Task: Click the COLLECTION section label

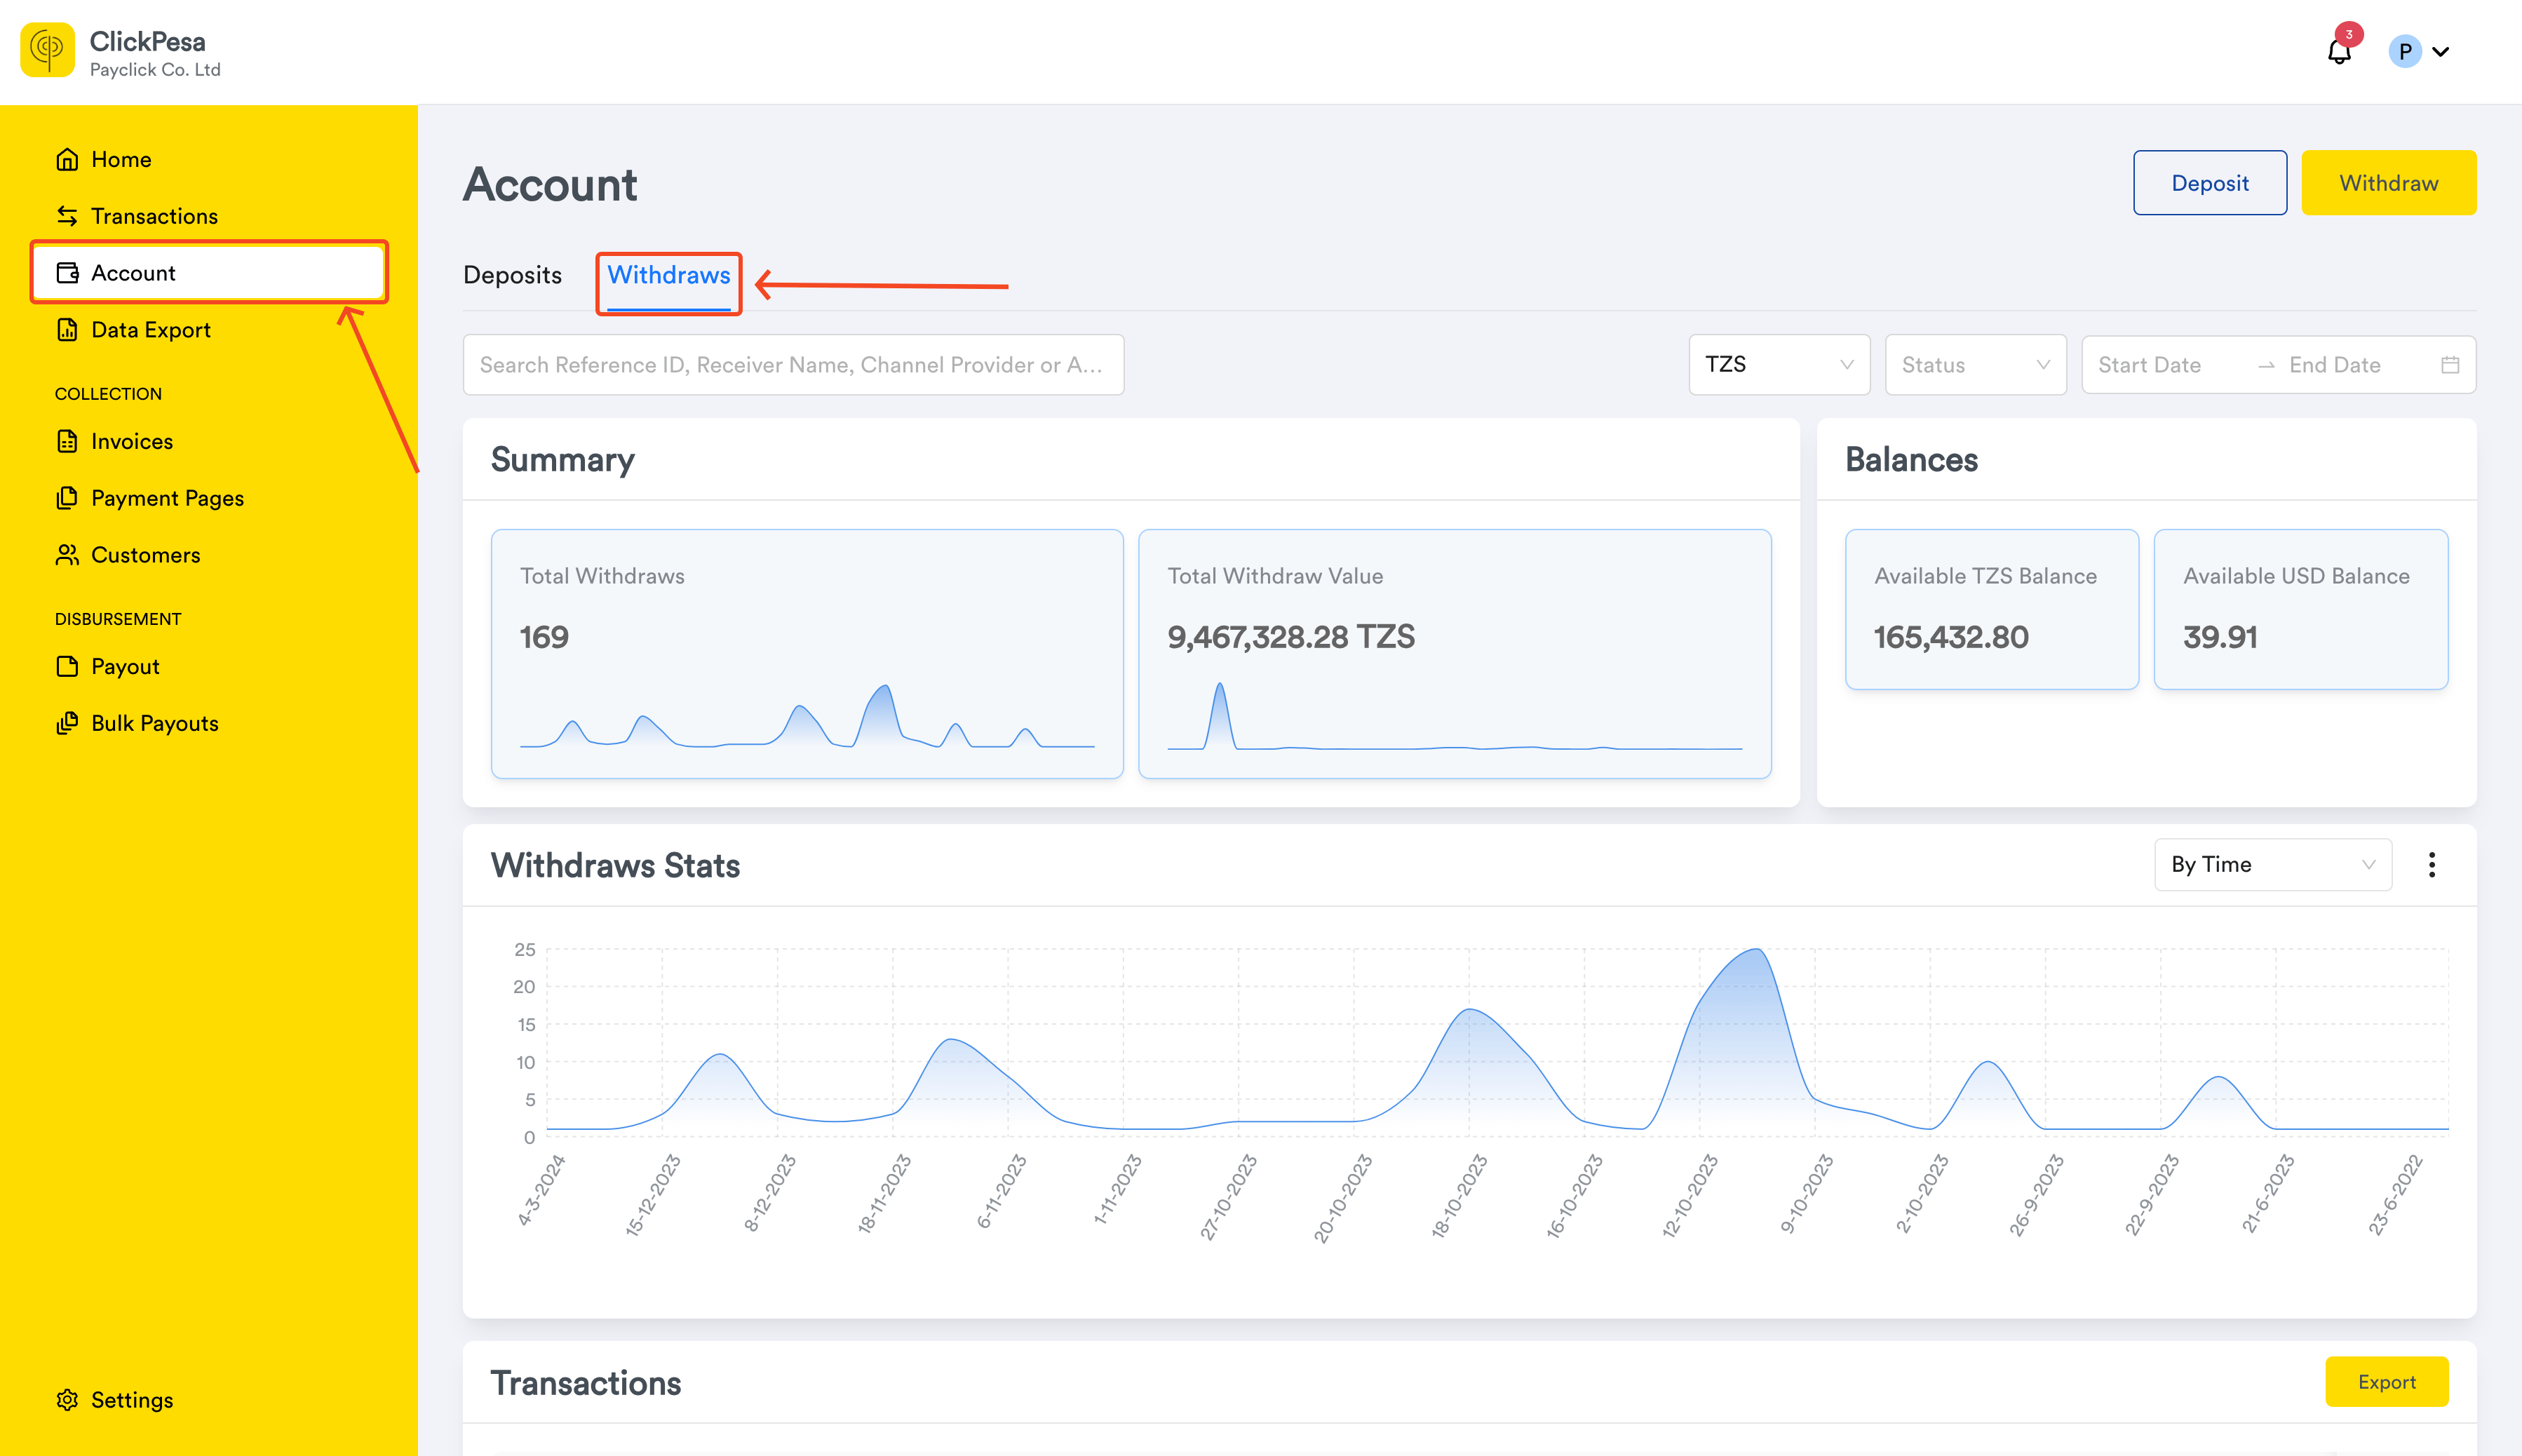Action: pos(108,394)
